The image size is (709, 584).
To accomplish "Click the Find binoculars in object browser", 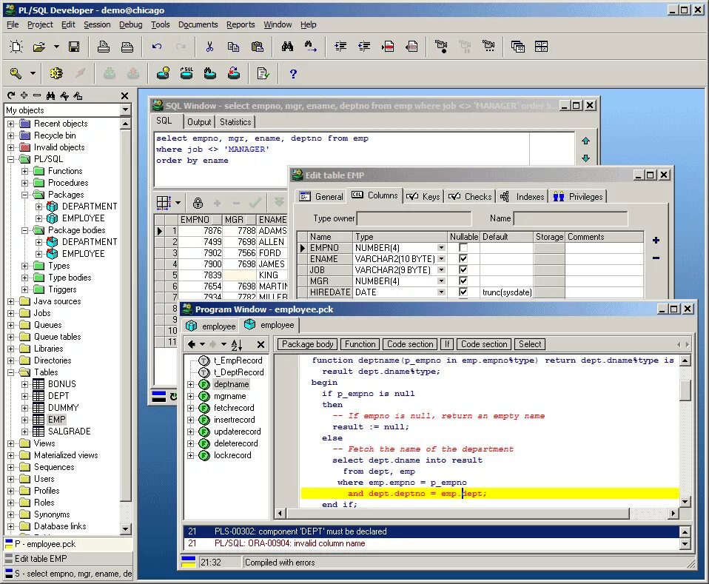I will coord(50,95).
